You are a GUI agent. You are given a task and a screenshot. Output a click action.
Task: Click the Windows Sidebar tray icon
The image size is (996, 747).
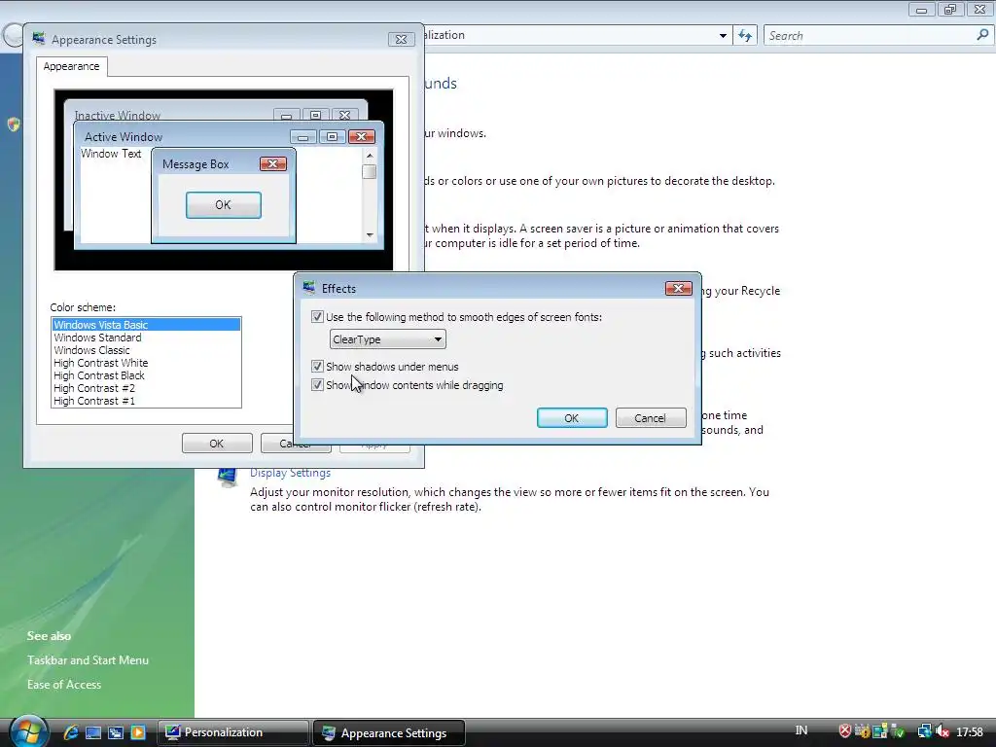(879, 731)
